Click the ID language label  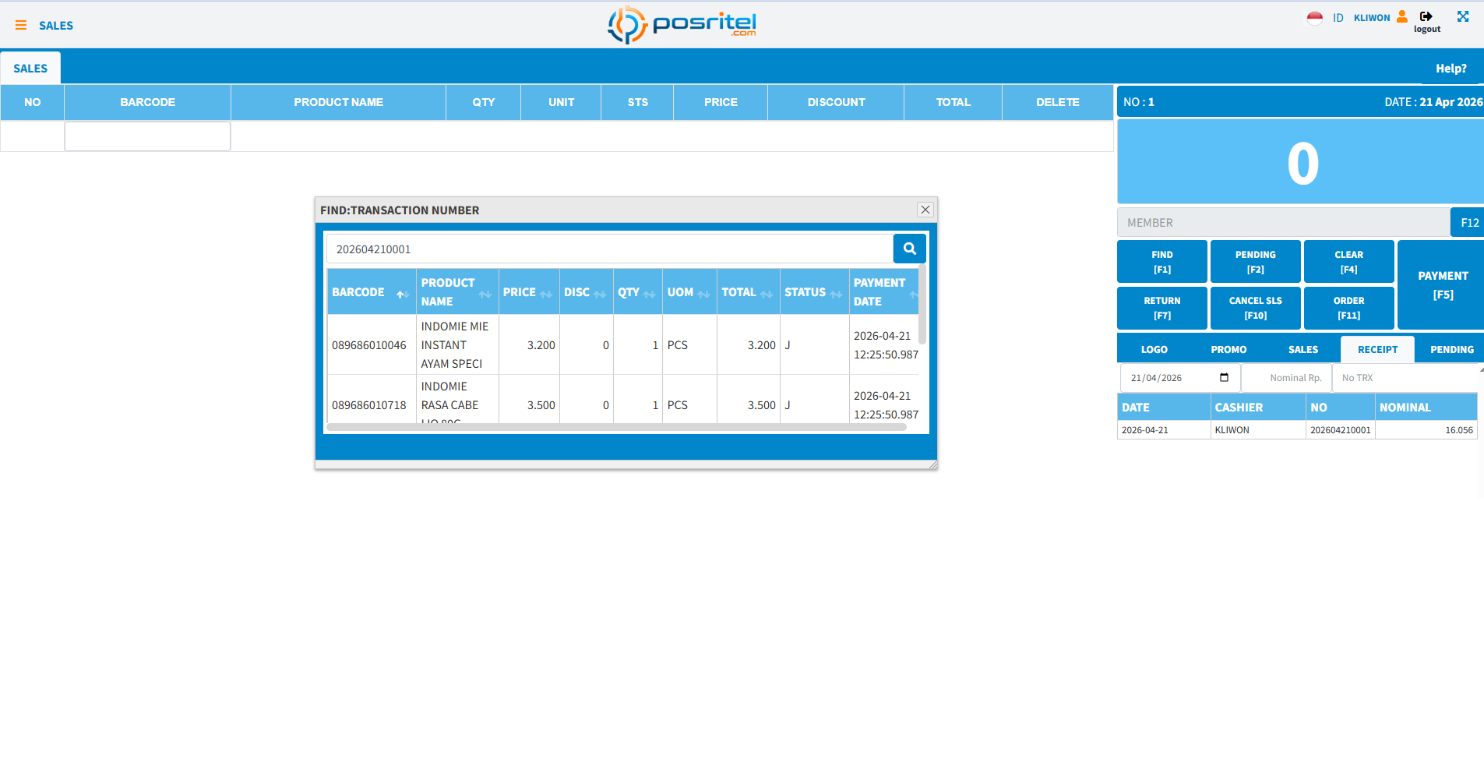coord(1338,18)
